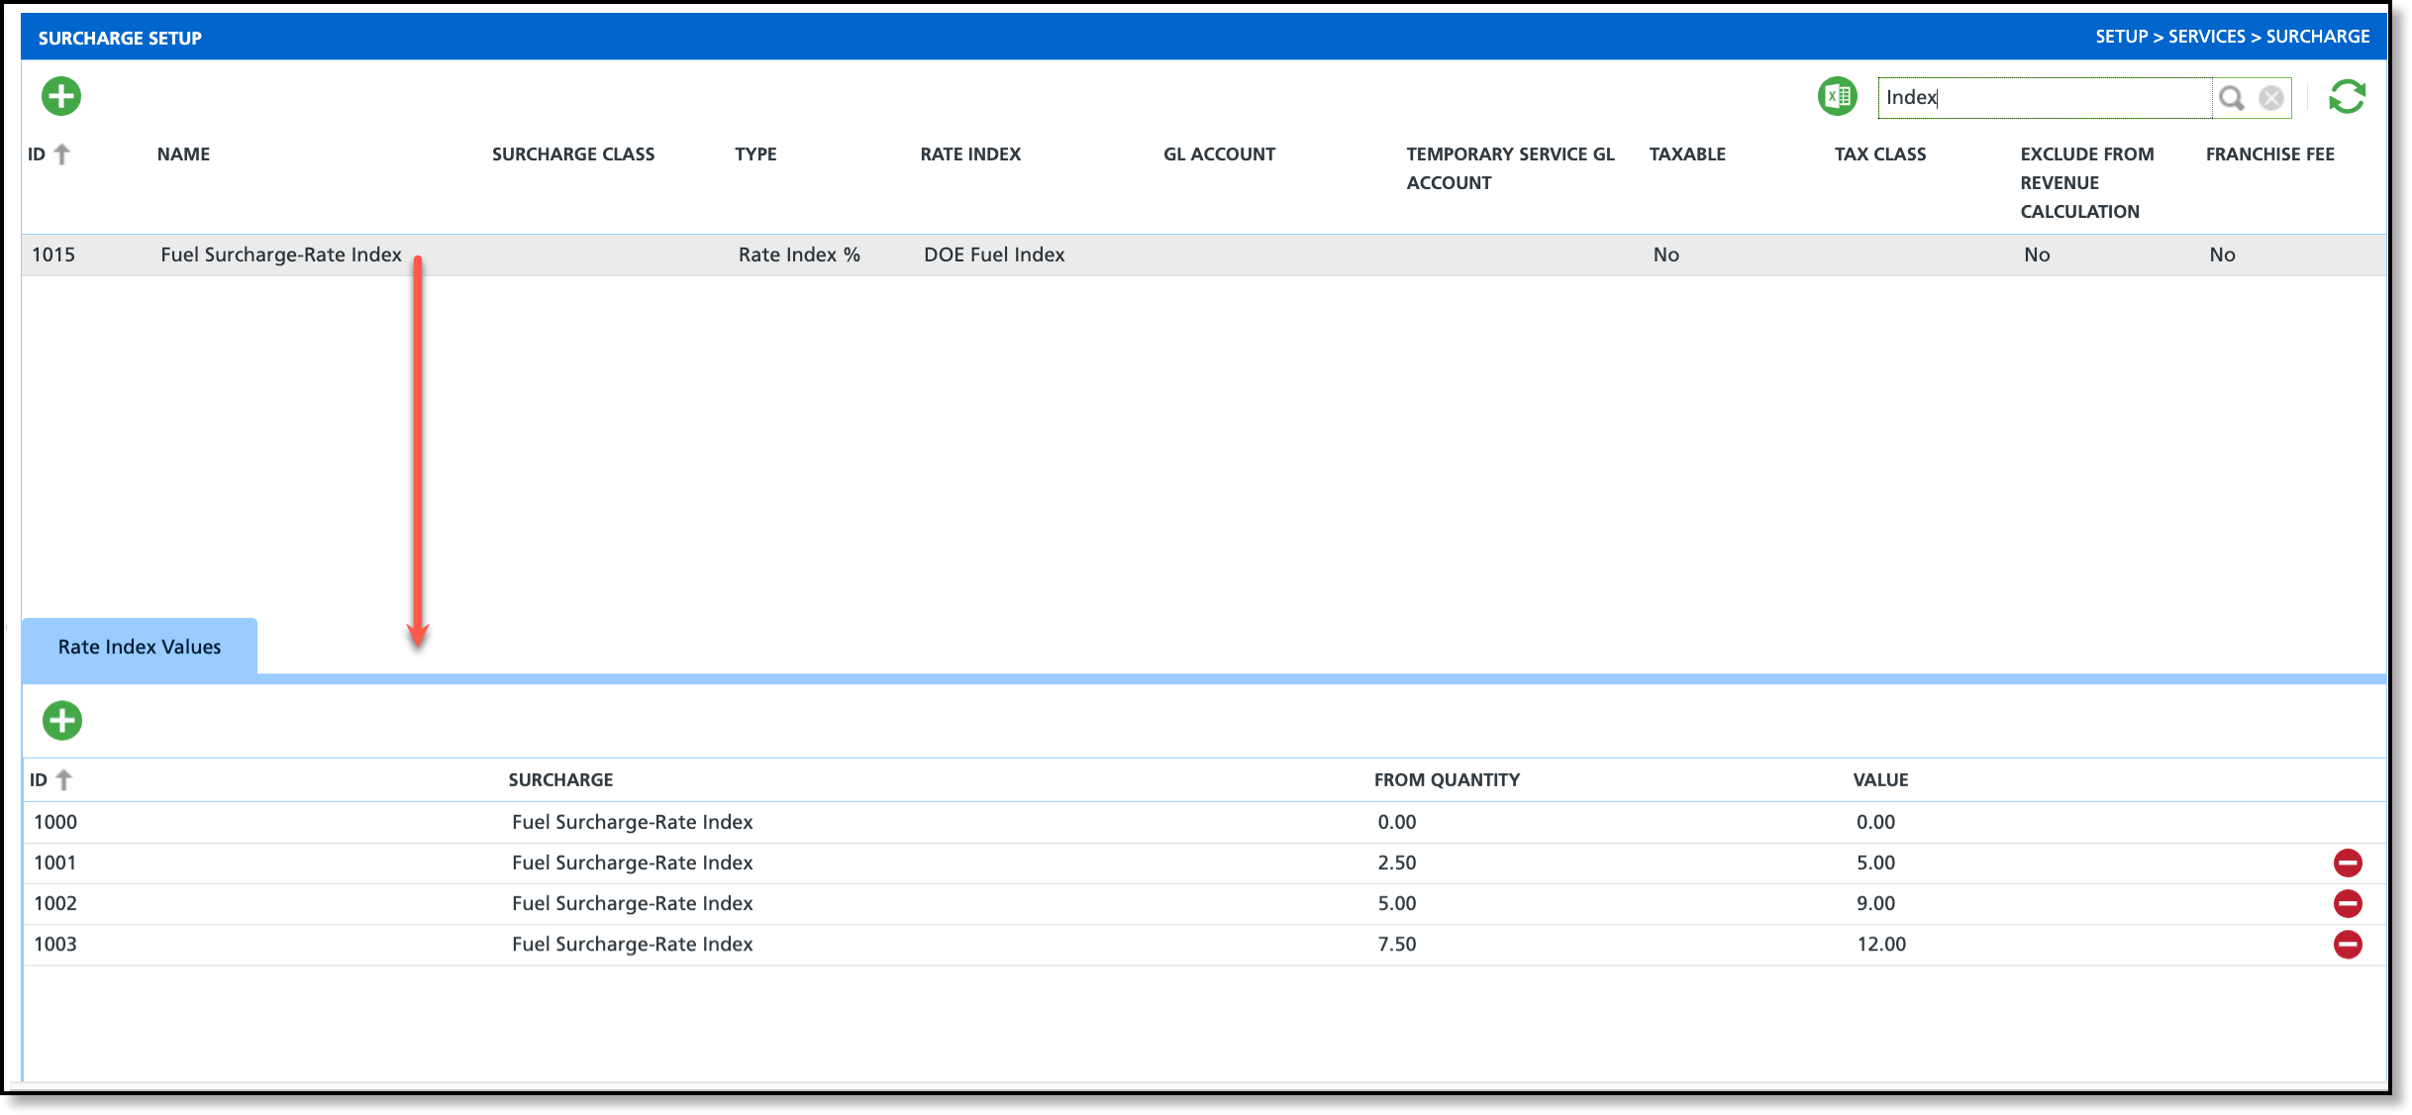This screenshot has height=1115, width=2412.
Task: Go to SERVICES in the breadcrumb
Action: click(2206, 37)
